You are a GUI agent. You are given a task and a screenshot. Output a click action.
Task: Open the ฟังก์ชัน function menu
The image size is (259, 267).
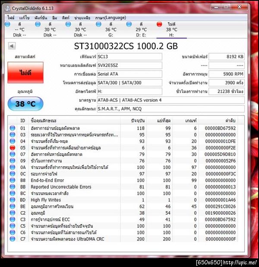click(x=41, y=18)
